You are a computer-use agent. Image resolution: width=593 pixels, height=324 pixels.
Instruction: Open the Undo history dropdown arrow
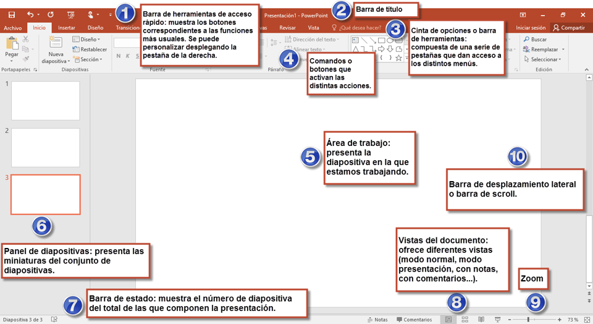tap(38, 15)
